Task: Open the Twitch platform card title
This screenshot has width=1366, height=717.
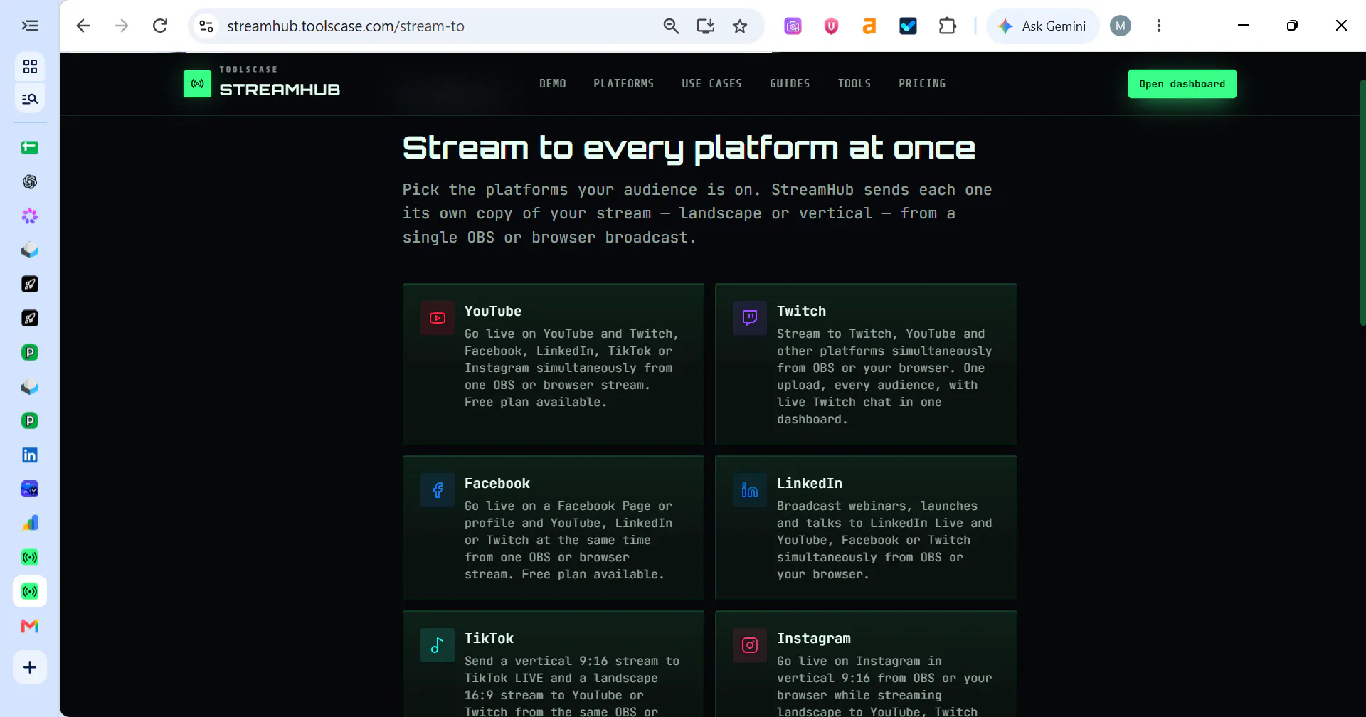Action: (801, 312)
